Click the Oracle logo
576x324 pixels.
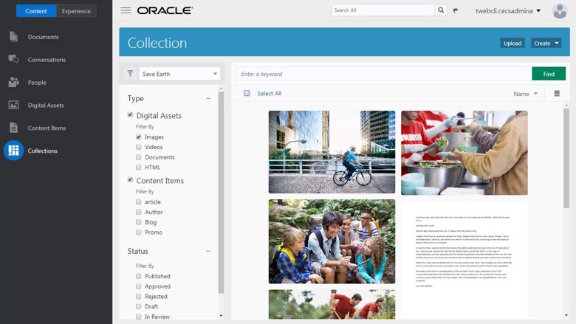165,10
